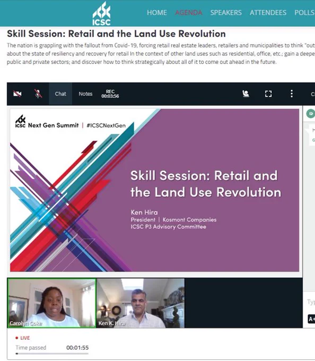Screen dimensions: 315x361
Task: Click the chat message input field
Action: coord(310,302)
